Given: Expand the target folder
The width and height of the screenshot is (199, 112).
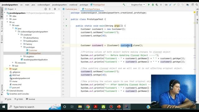Looking at the screenshot, I should point(7,69).
